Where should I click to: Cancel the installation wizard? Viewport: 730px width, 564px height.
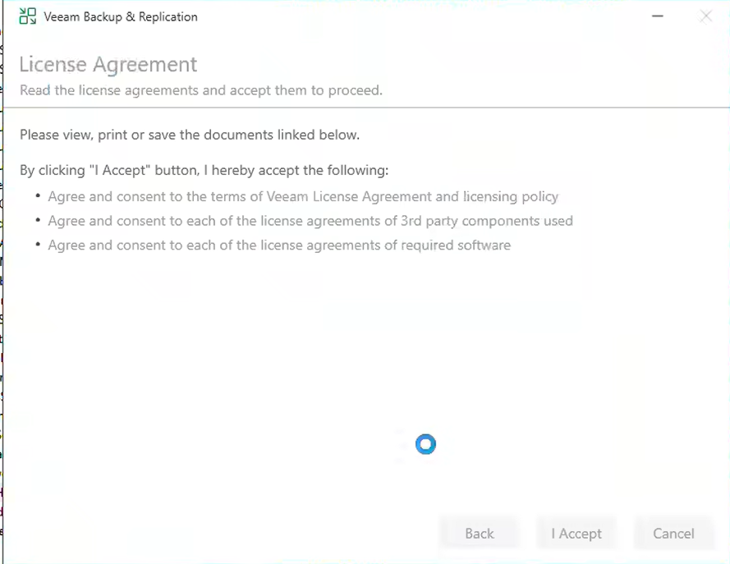coord(673,534)
